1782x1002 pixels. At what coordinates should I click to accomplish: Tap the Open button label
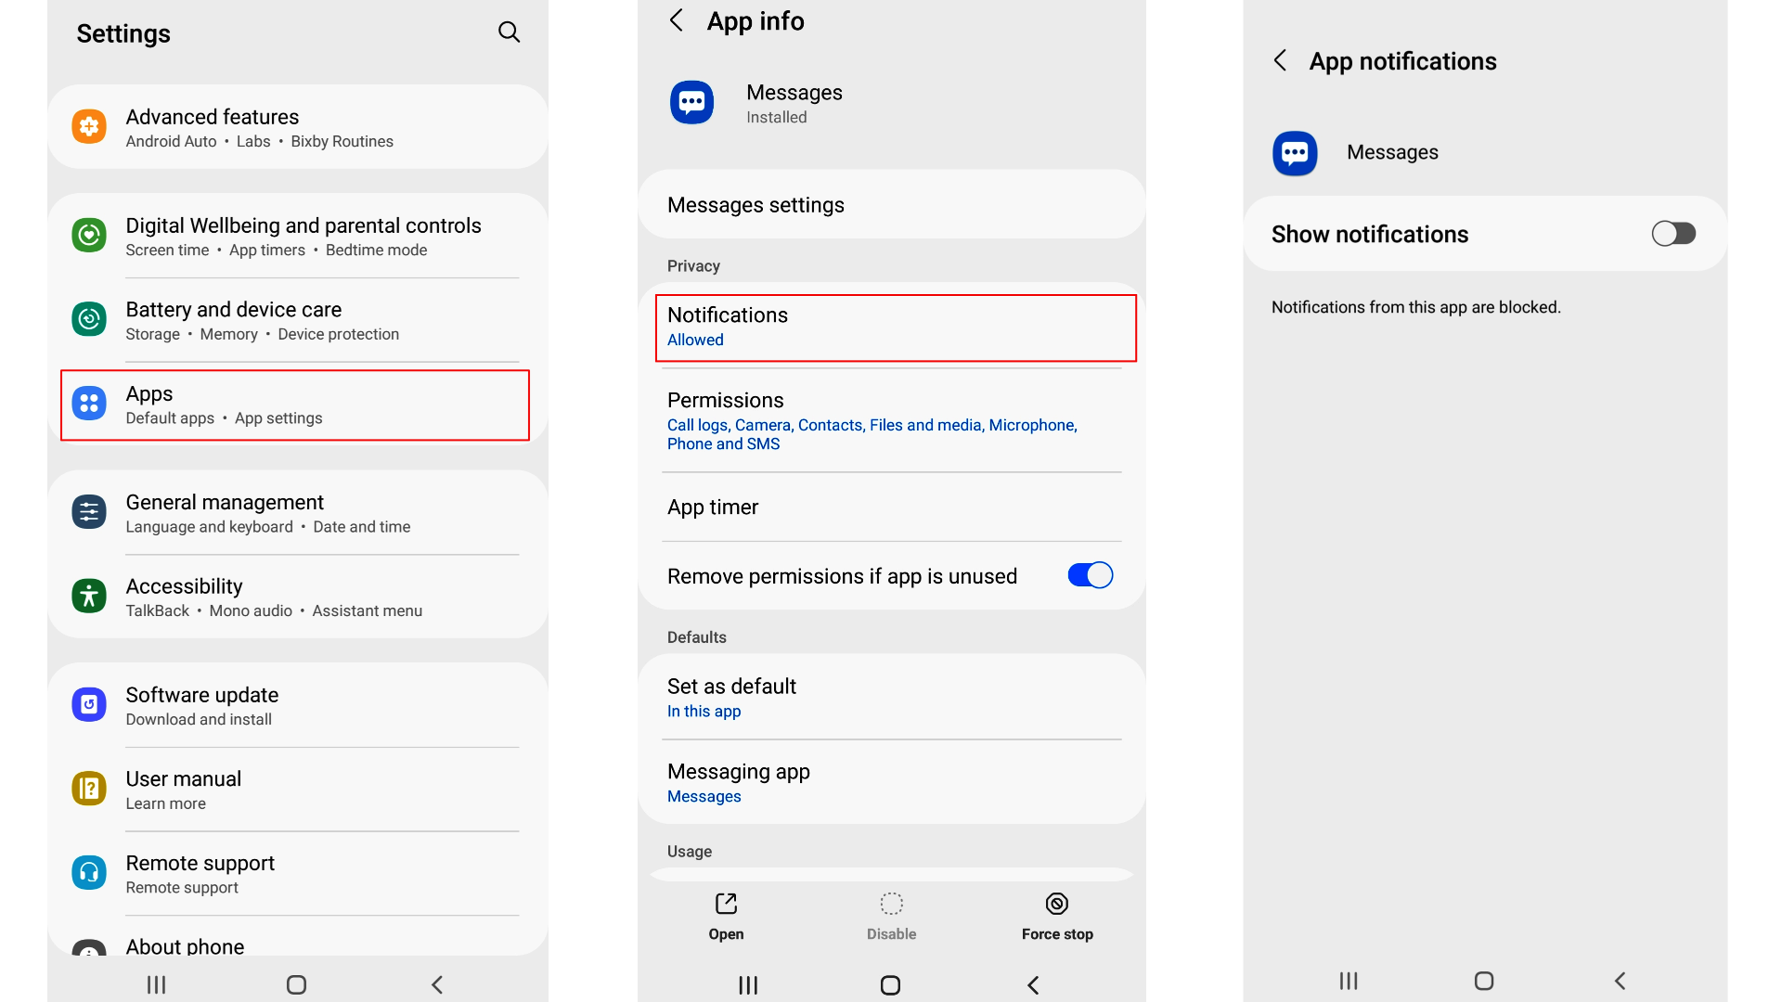click(x=726, y=934)
